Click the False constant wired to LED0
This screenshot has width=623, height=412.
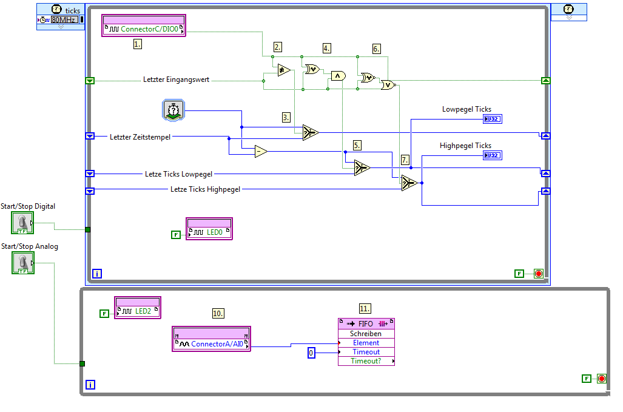tap(175, 235)
